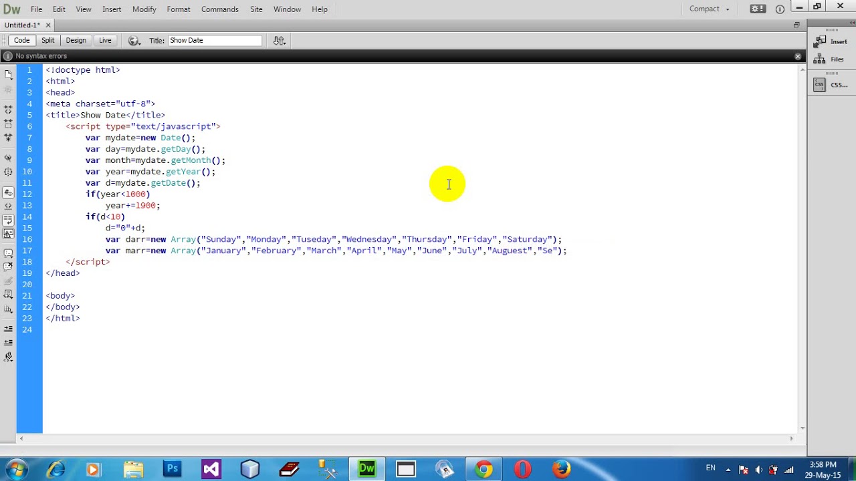Open Firefox from taskbar
The image size is (856, 481).
[561, 469]
